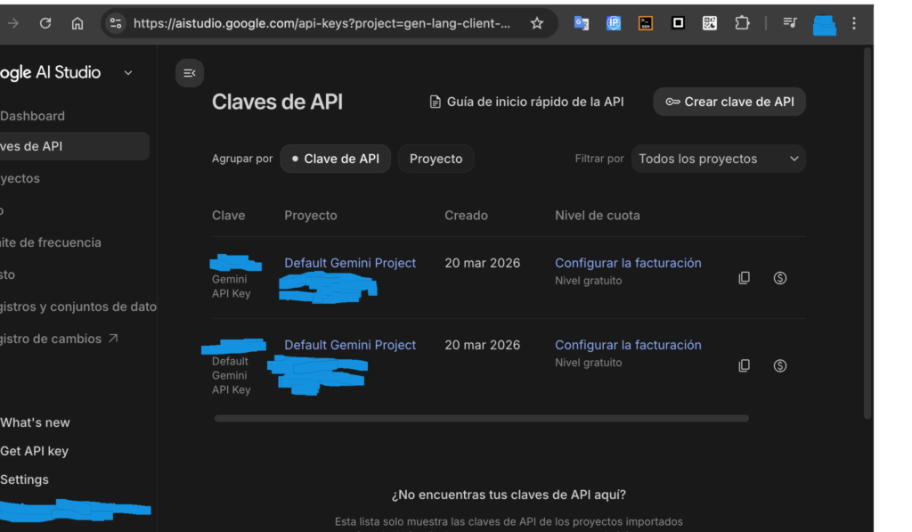Screen dimensions: 912x532
Task: Expand the Google AI Studio logo chevron
Action: pyautogui.click(x=128, y=73)
